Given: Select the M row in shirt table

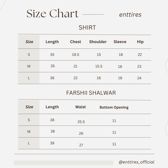Looking at the screenshot, I should pos(85,66).
